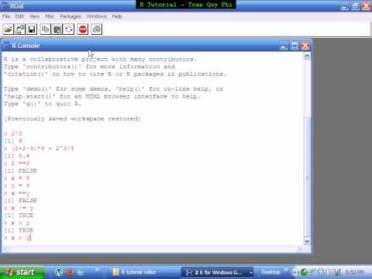Click the 'R is a collaborative project' line

[x=100, y=59]
